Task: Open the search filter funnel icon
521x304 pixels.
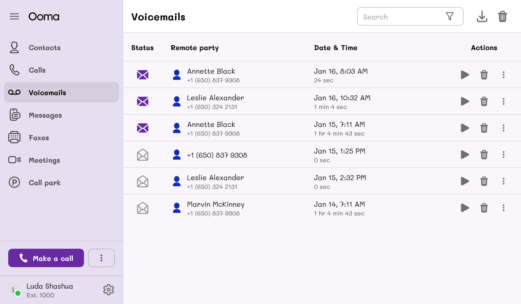Action: click(x=450, y=17)
